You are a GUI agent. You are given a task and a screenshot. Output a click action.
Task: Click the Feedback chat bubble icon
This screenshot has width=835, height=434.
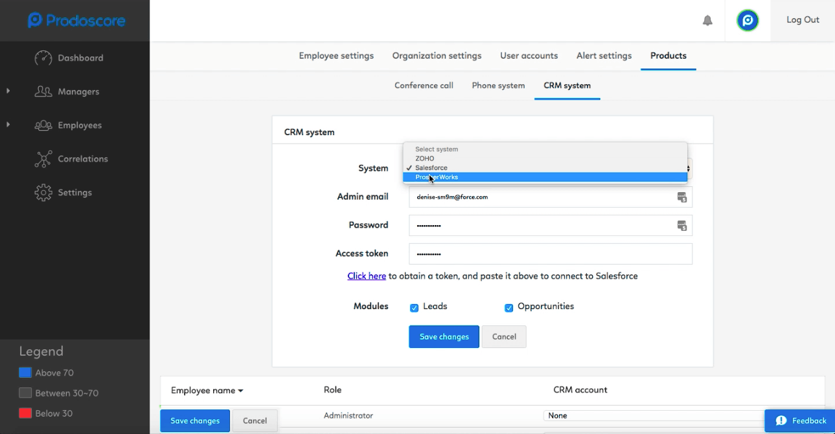click(781, 421)
